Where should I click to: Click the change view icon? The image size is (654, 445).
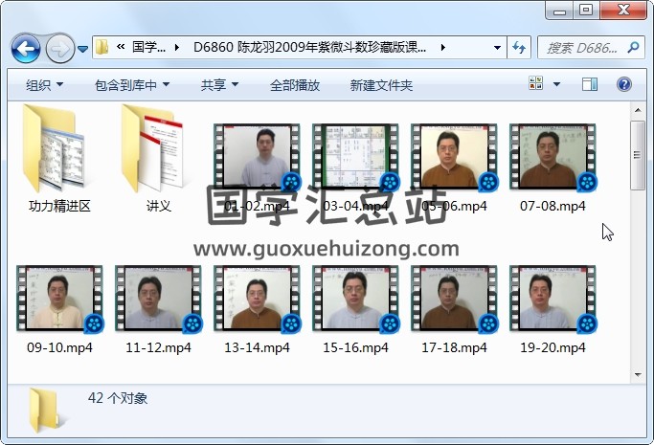click(x=536, y=85)
